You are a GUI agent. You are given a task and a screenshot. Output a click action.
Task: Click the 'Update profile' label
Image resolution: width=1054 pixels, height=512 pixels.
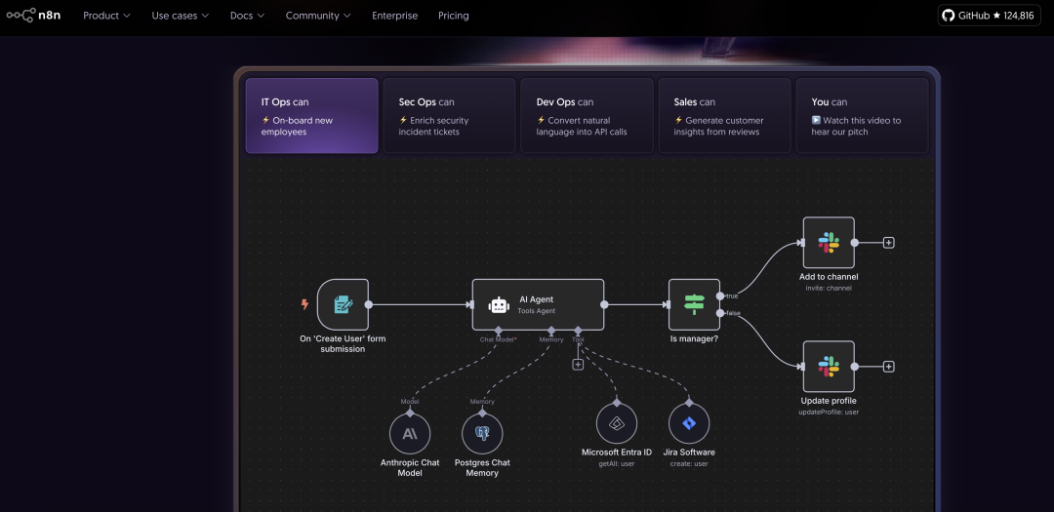(829, 401)
